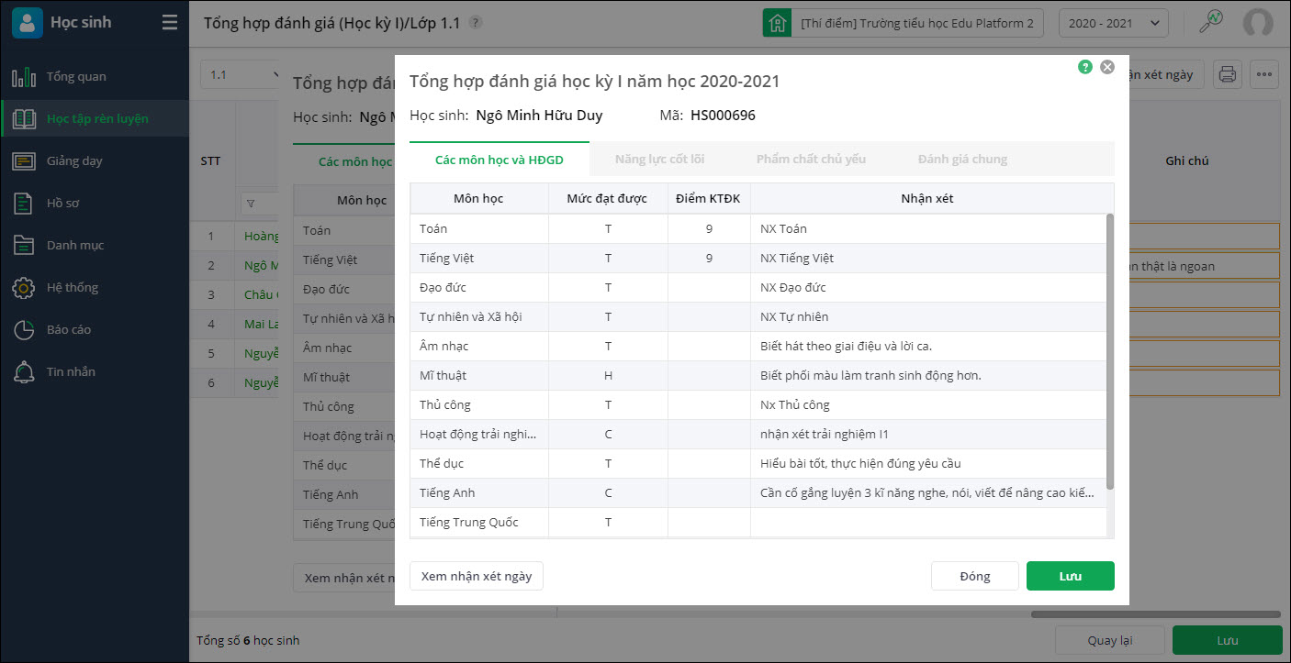Viewport: 1291px width, 663px height.
Task: Click the NX Toán comment field
Action: pos(927,229)
